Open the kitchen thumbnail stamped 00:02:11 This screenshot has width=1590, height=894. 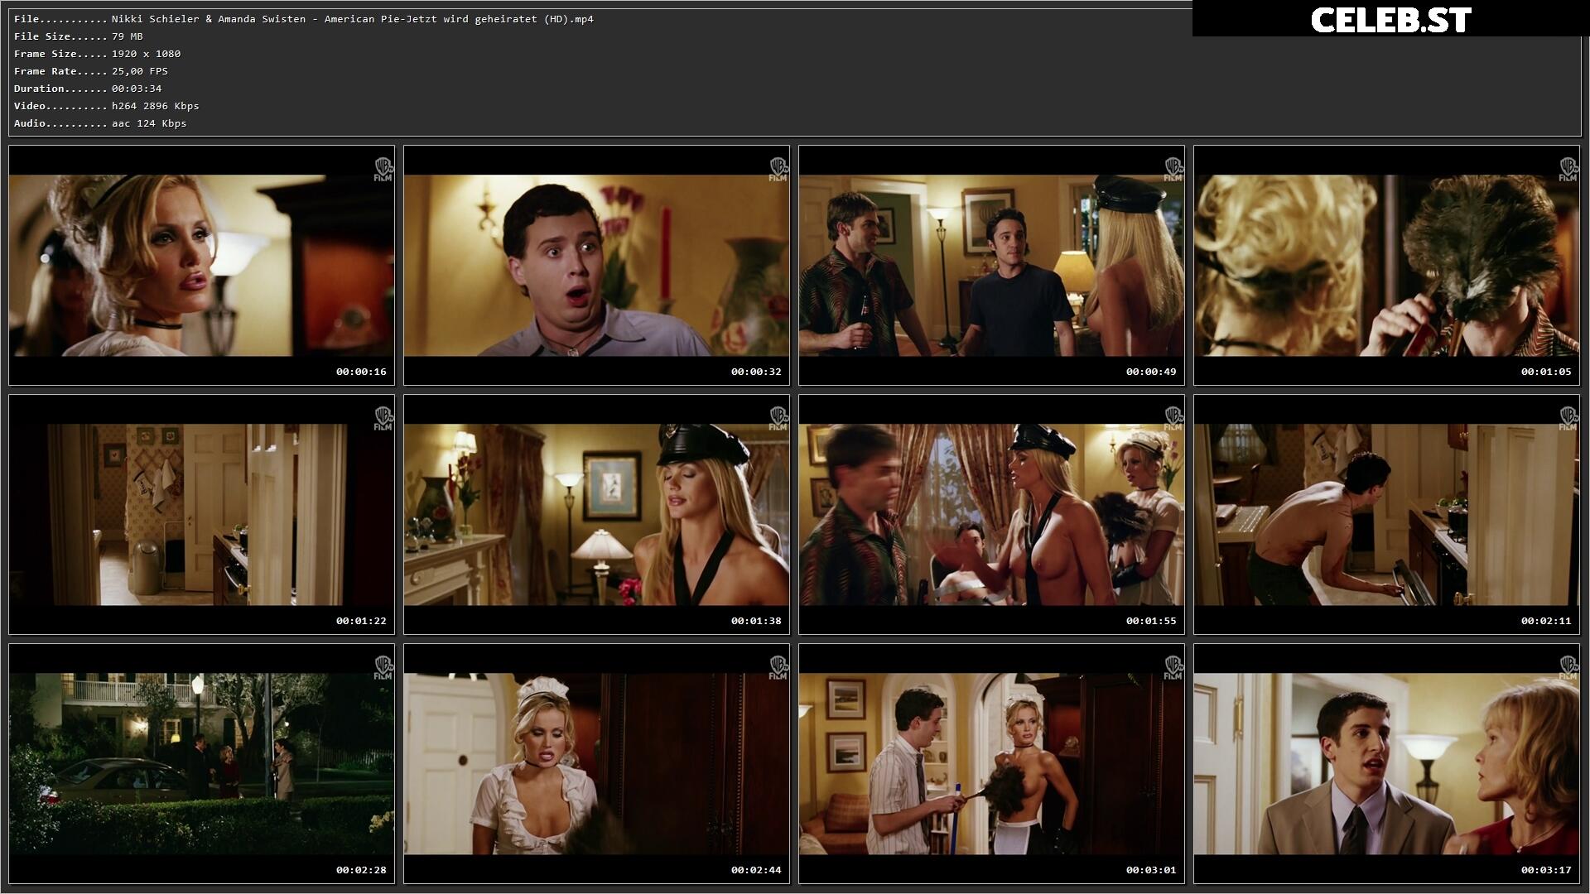1386,515
